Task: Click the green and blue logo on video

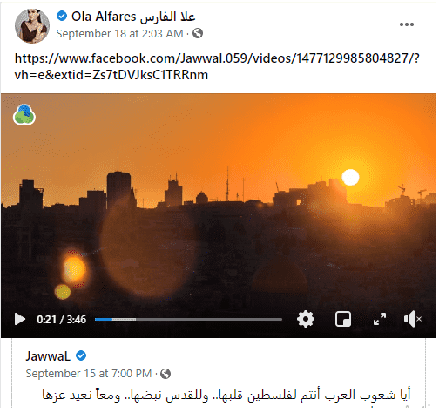Action: 24,115
